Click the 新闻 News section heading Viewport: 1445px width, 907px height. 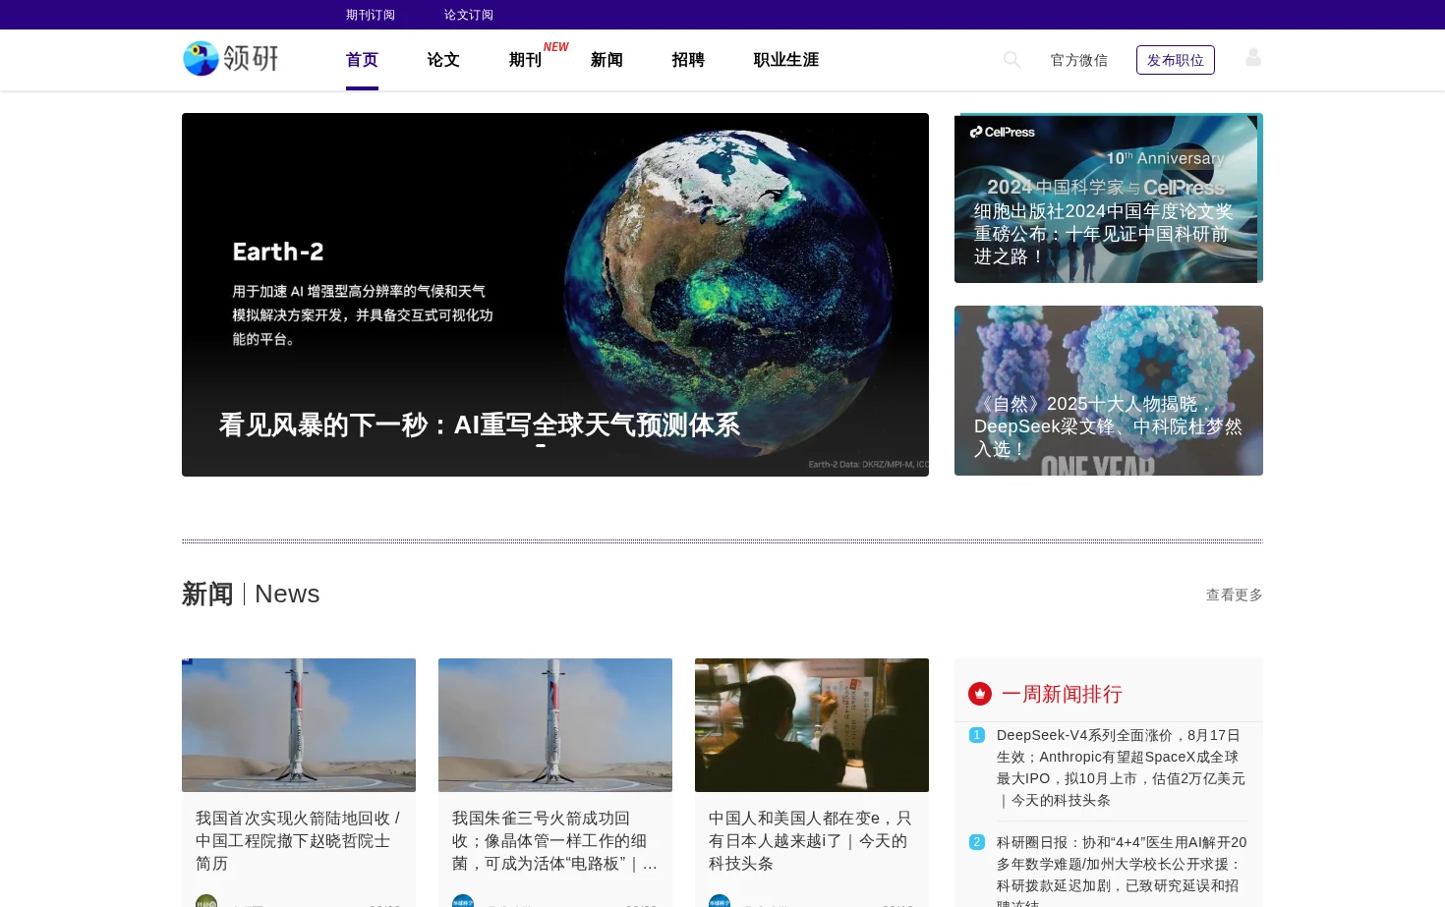pyautogui.click(x=251, y=594)
